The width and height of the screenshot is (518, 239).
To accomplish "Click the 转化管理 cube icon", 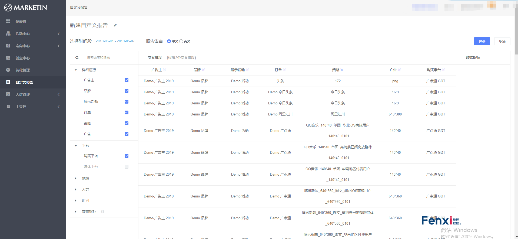I will (8, 70).
